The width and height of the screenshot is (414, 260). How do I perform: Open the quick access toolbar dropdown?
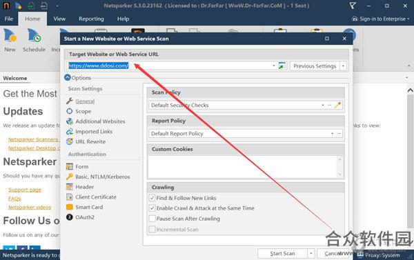[57, 6]
